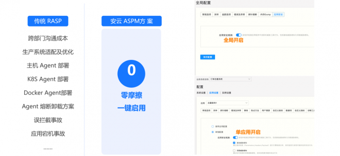Check the 深度威胁感知 checkbox
The width and height of the screenshot is (340, 156).
pyautogui.click(x=234, y=150)
